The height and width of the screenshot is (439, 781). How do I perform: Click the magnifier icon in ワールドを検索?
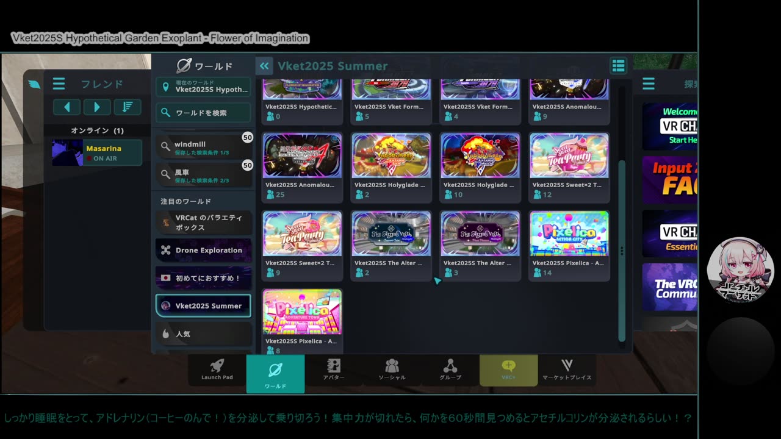pyautogui.click(x=166, y=113)
